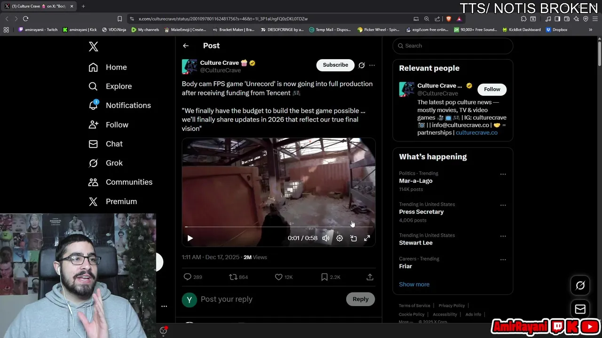Open the Terms of Service link
602x338 pixels.
tap(414, 306)
